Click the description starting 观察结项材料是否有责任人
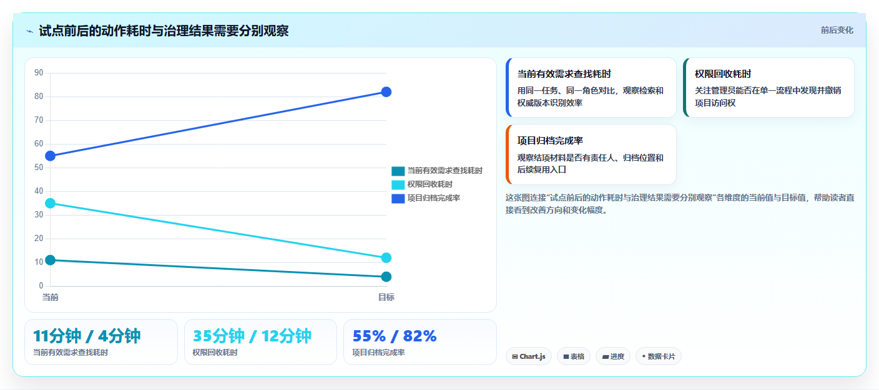Viewport: 879px width, 390px height. [591, 164]
